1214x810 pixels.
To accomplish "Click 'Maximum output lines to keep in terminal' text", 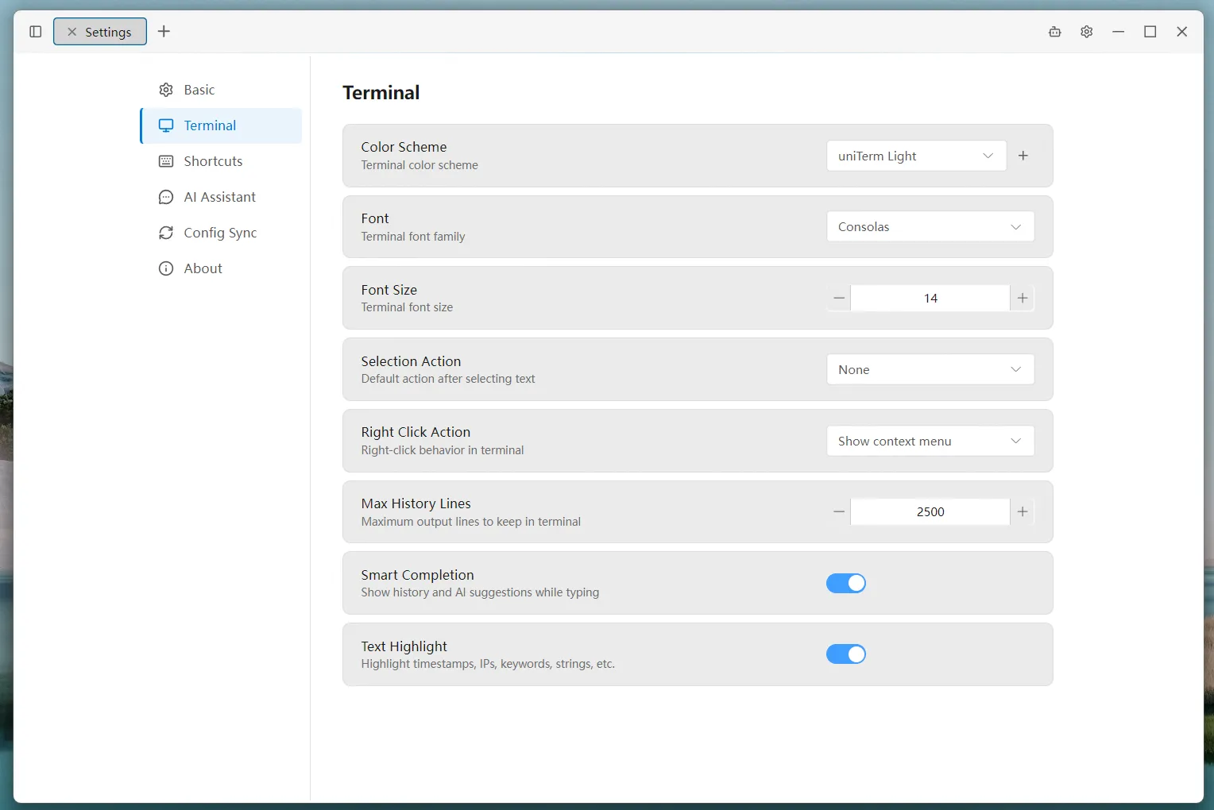I will pos(471,522).
